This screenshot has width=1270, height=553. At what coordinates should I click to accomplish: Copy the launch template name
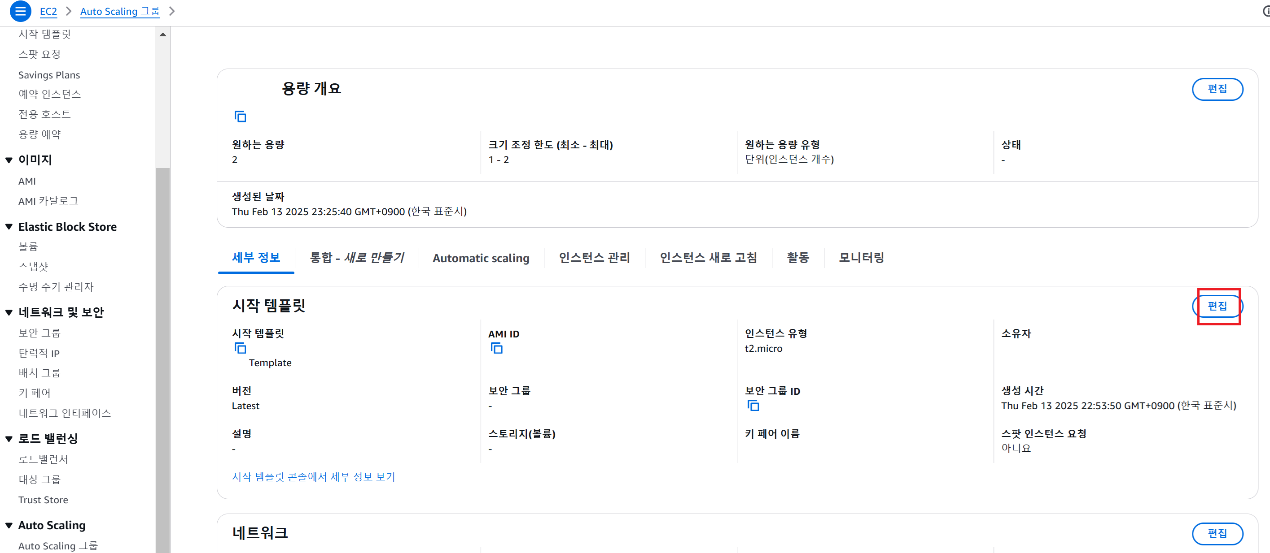point(240,348)
